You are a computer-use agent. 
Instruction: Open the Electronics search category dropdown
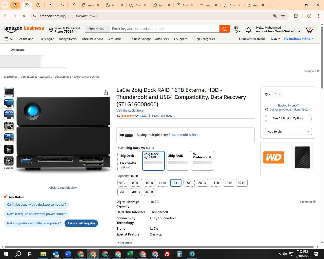point(97,29)
